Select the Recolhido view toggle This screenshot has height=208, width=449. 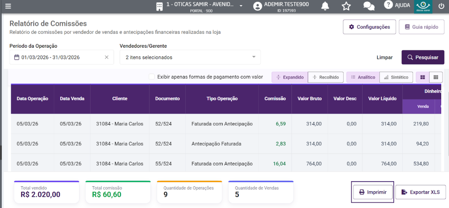coord(326,77)
